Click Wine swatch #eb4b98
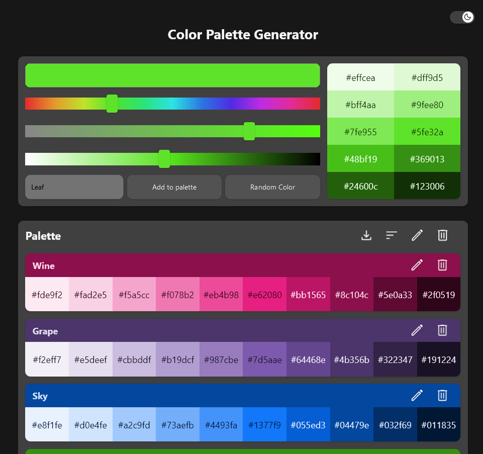 click(x=221, y=294)
